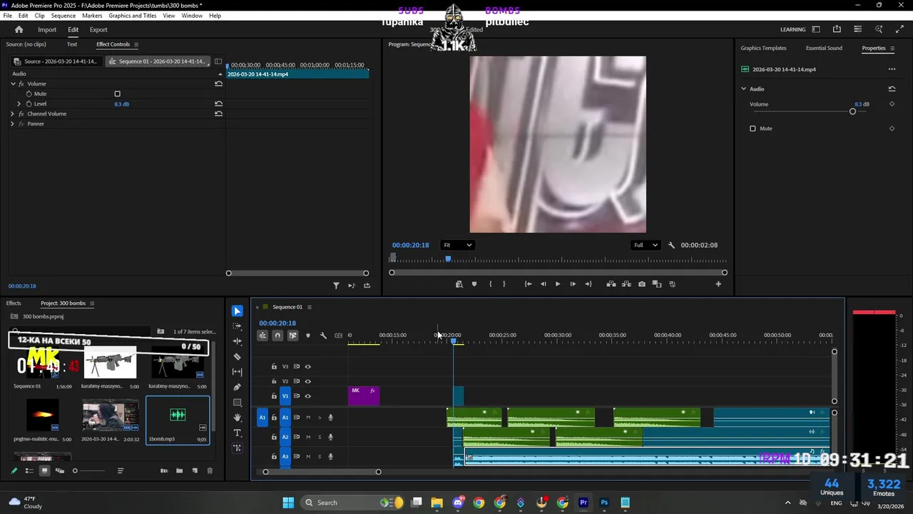913x514 pixels.
Task: Toggle Mute checkbox in Effect Controls
Action: (x=118, y=94)
